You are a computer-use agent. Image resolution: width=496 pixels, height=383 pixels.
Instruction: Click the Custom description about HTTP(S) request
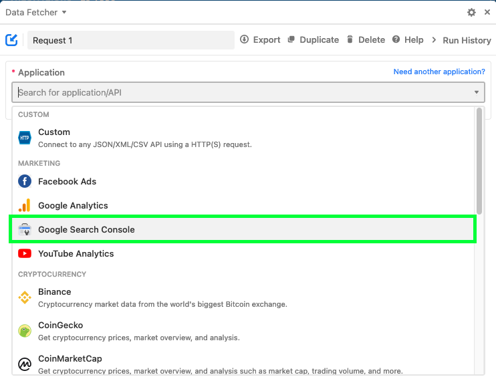[x=145, y=144]
